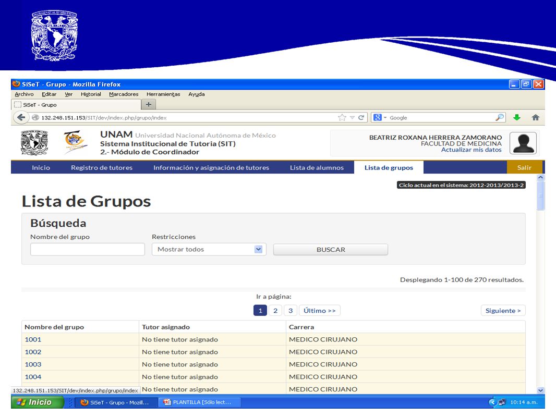Open the downloads green arrow icon
This screenshot has height=417, width=556.
pyautogui.click(x=517, y=118)
